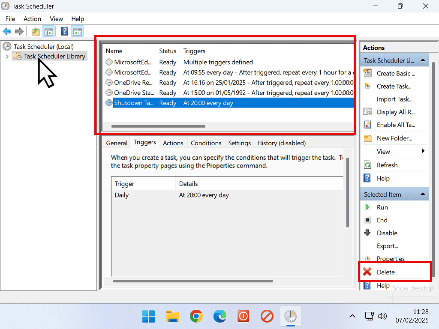Switch to the History (disabled) tab
The image size is (439, 329).
(281, 143)
